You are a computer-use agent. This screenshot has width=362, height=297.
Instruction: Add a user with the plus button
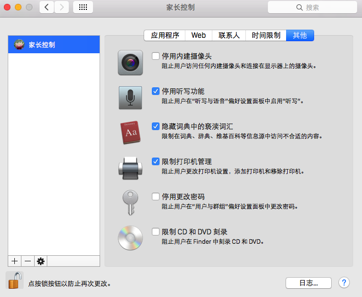click(14, 261)
